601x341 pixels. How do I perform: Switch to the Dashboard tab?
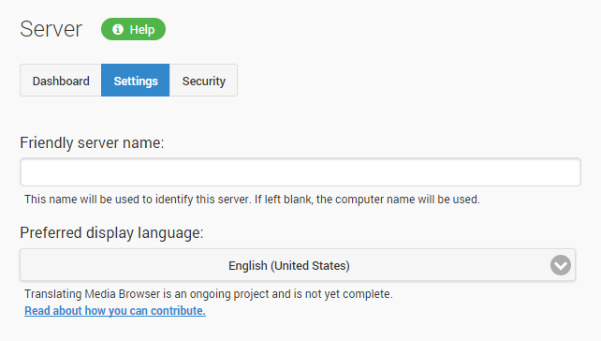[61, 81]
